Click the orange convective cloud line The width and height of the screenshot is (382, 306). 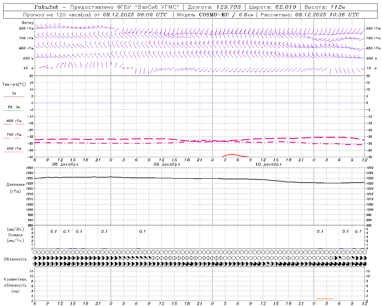(324, 299)
